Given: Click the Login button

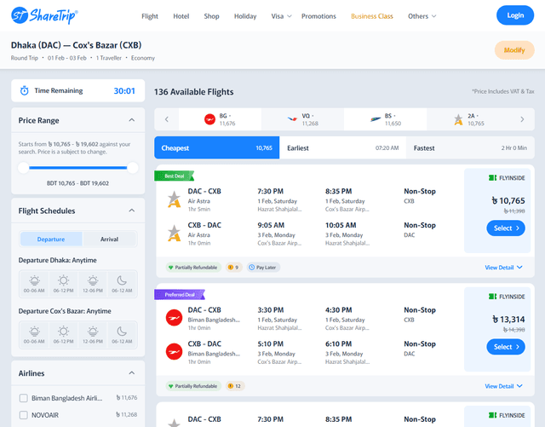Looking at the screenshot, I should coord(515,15).
